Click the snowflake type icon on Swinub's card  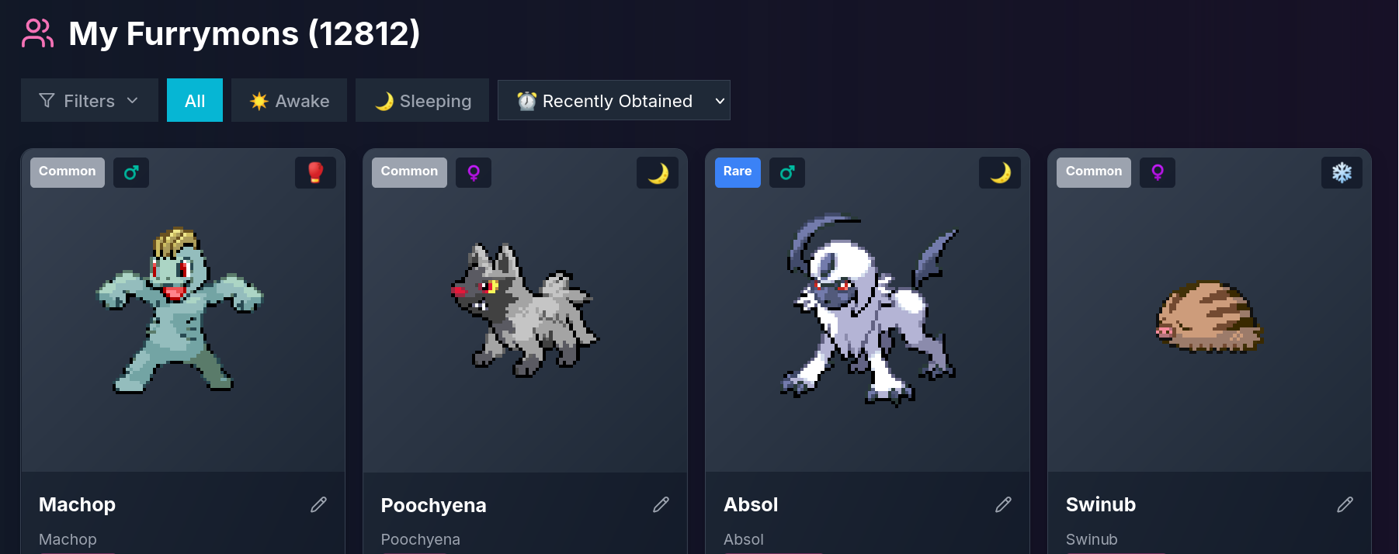click(x=1342, y=172)
